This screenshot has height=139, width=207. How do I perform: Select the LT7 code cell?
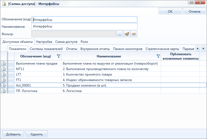click(x=38, y=74)
